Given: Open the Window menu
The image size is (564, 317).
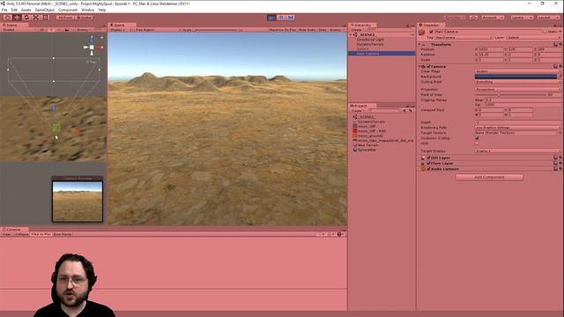Looking at the screenshot, I should coord(88,10).
